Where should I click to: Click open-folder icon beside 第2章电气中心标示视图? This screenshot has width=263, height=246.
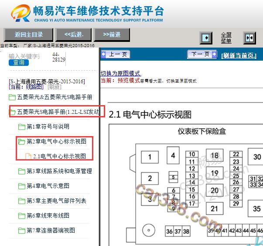[x=22, y=142]
